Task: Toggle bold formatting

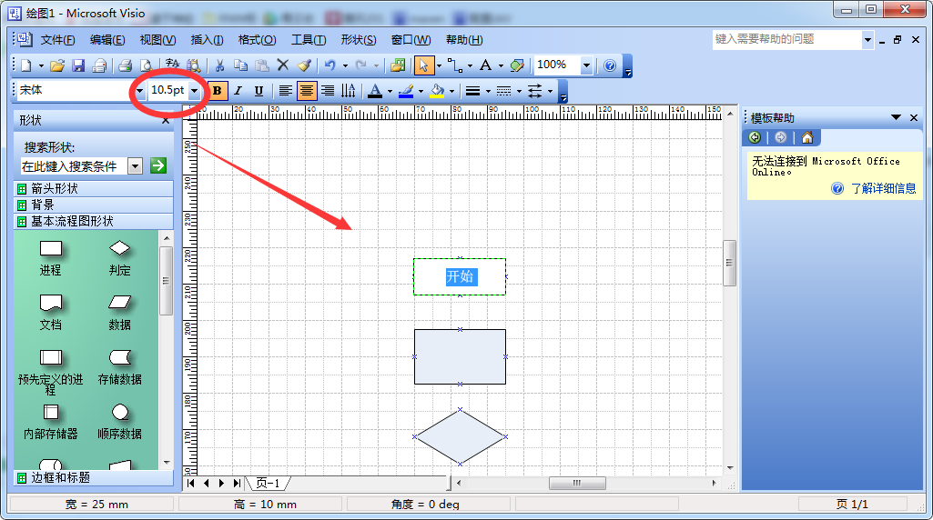Action: 217,91
